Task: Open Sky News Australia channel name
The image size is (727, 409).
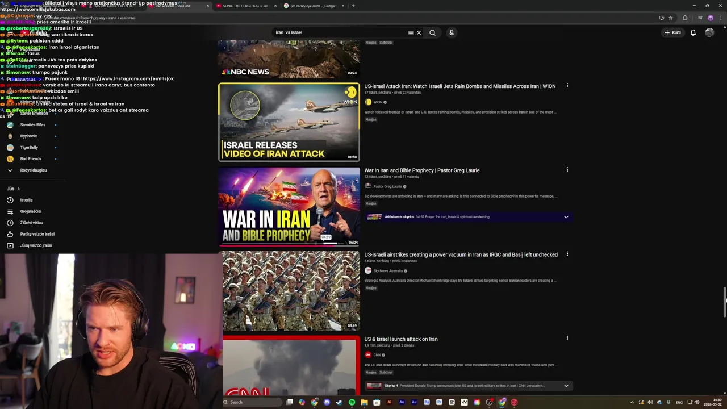Action: click(388, 271)
